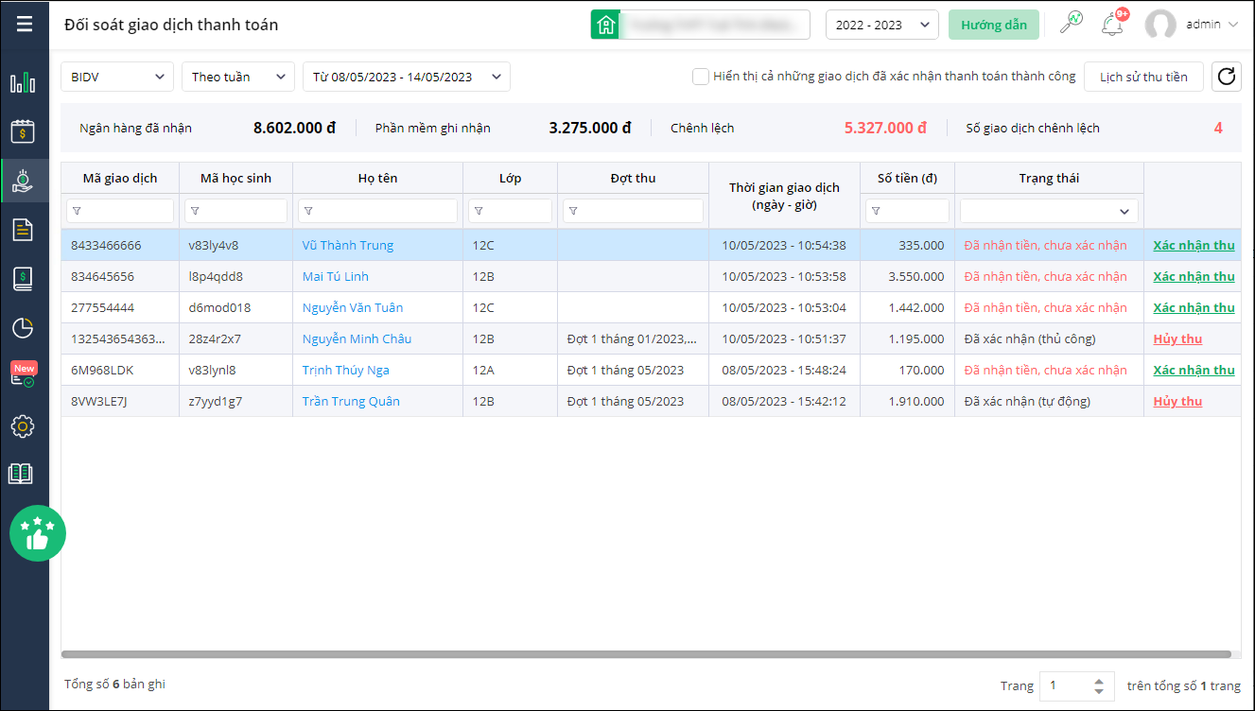Open the pie chart reports sidebar icon

tap(23, 328)
